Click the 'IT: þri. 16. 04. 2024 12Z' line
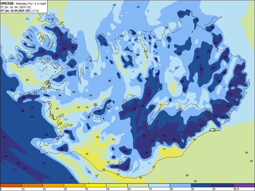Viewport: 255px width, 191px height. pyautogui.click(x=16, y=7)
